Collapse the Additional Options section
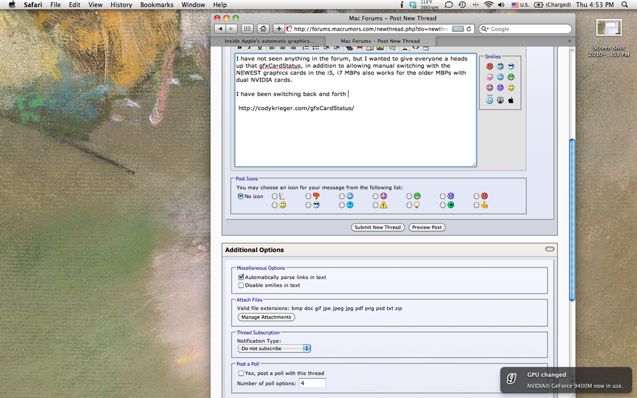The image size is (637, 398). 550,249
